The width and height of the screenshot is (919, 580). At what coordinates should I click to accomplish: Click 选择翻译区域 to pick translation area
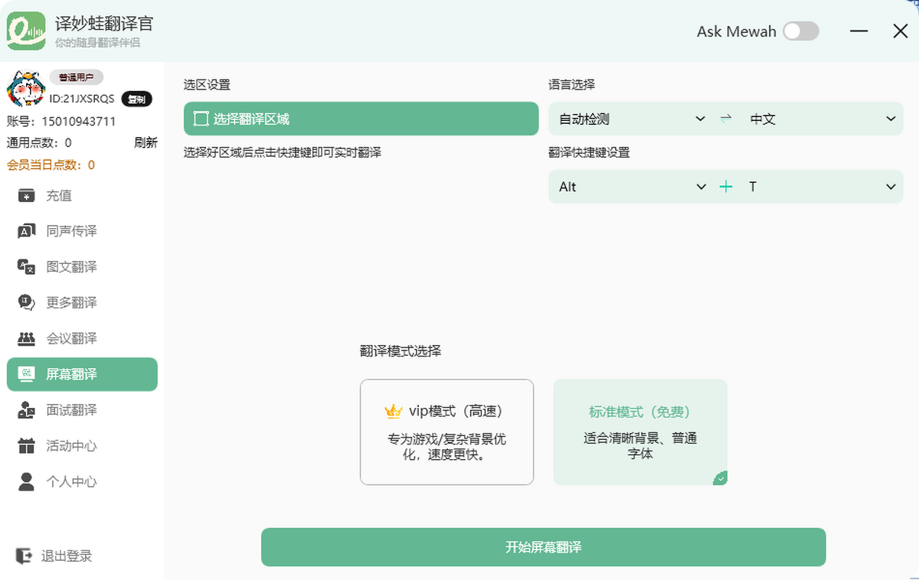(x=361, y=119)
